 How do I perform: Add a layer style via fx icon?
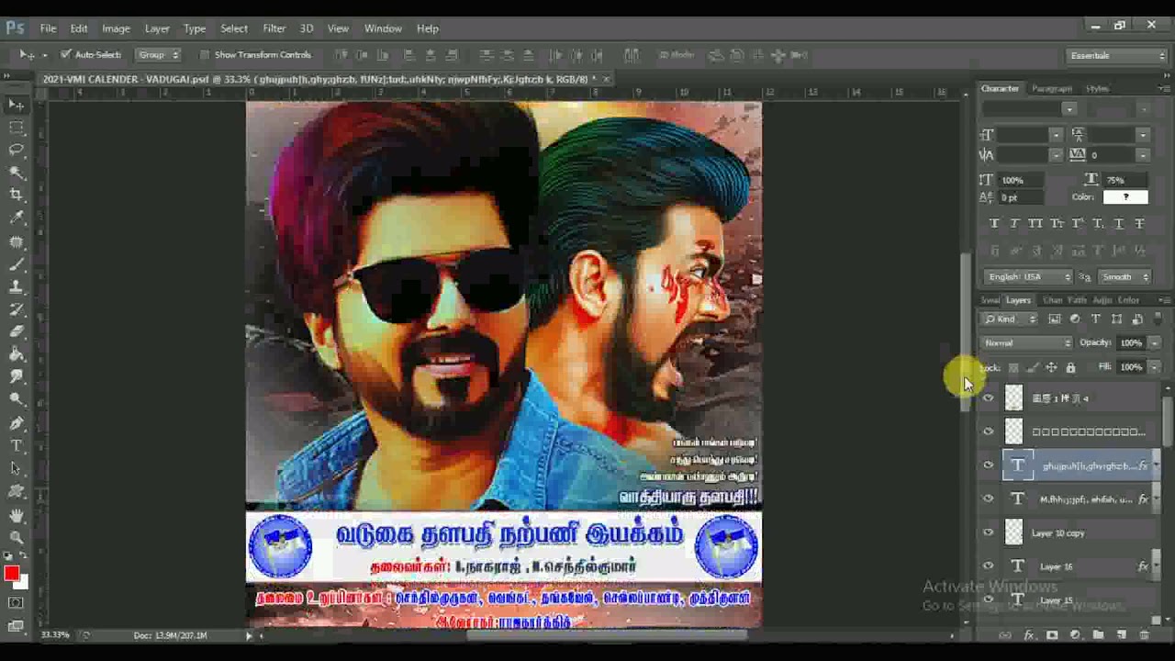pos(1029,635)
